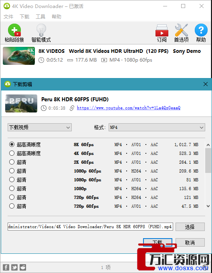212x273 pixels.
Task: Click the 取消 cancel button
Action: [190, 242]
